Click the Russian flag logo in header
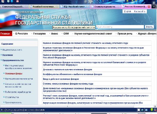The image size is (157, 114). pyautogui.click(x=7, y=19)
